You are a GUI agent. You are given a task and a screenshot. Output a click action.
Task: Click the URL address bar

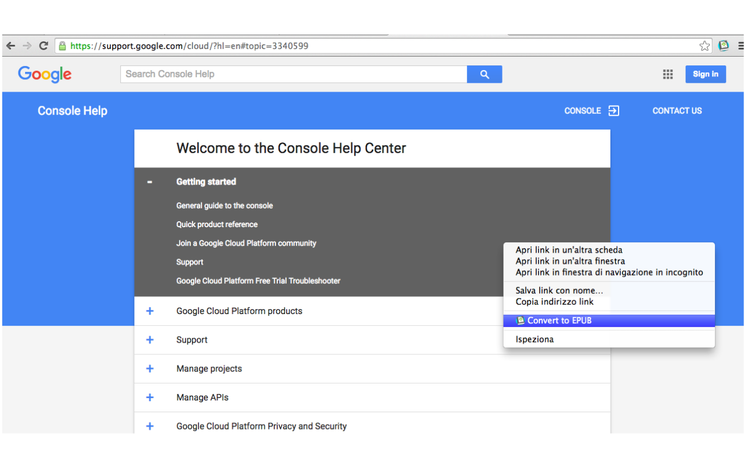(x=384, y=46)
